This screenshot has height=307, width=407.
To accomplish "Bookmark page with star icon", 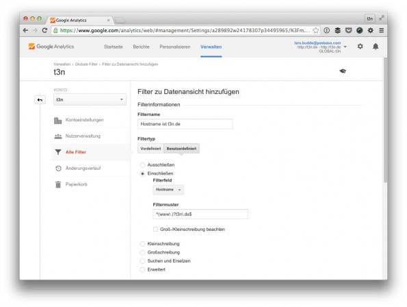I will (x=315, y=30).
